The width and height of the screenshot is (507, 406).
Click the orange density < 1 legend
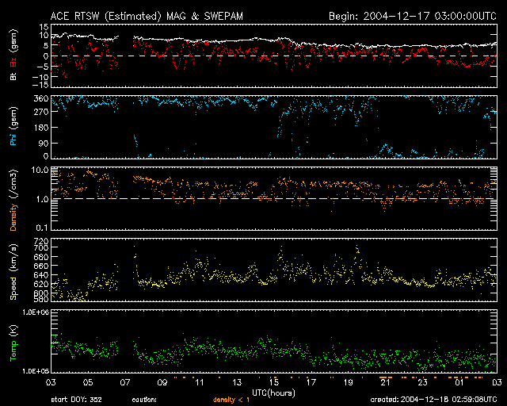pos(232,400)
